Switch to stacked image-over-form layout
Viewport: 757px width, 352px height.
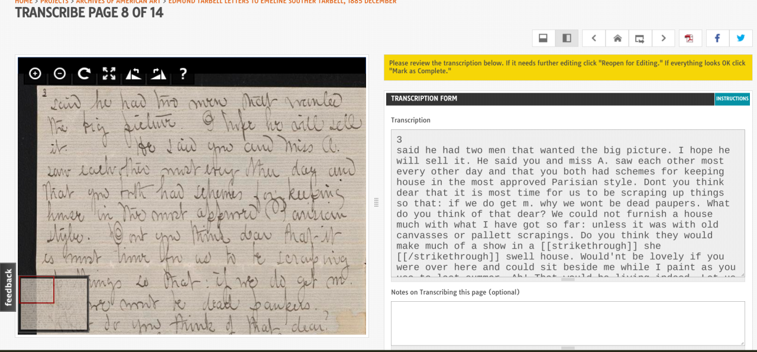[x=543, y=38]
